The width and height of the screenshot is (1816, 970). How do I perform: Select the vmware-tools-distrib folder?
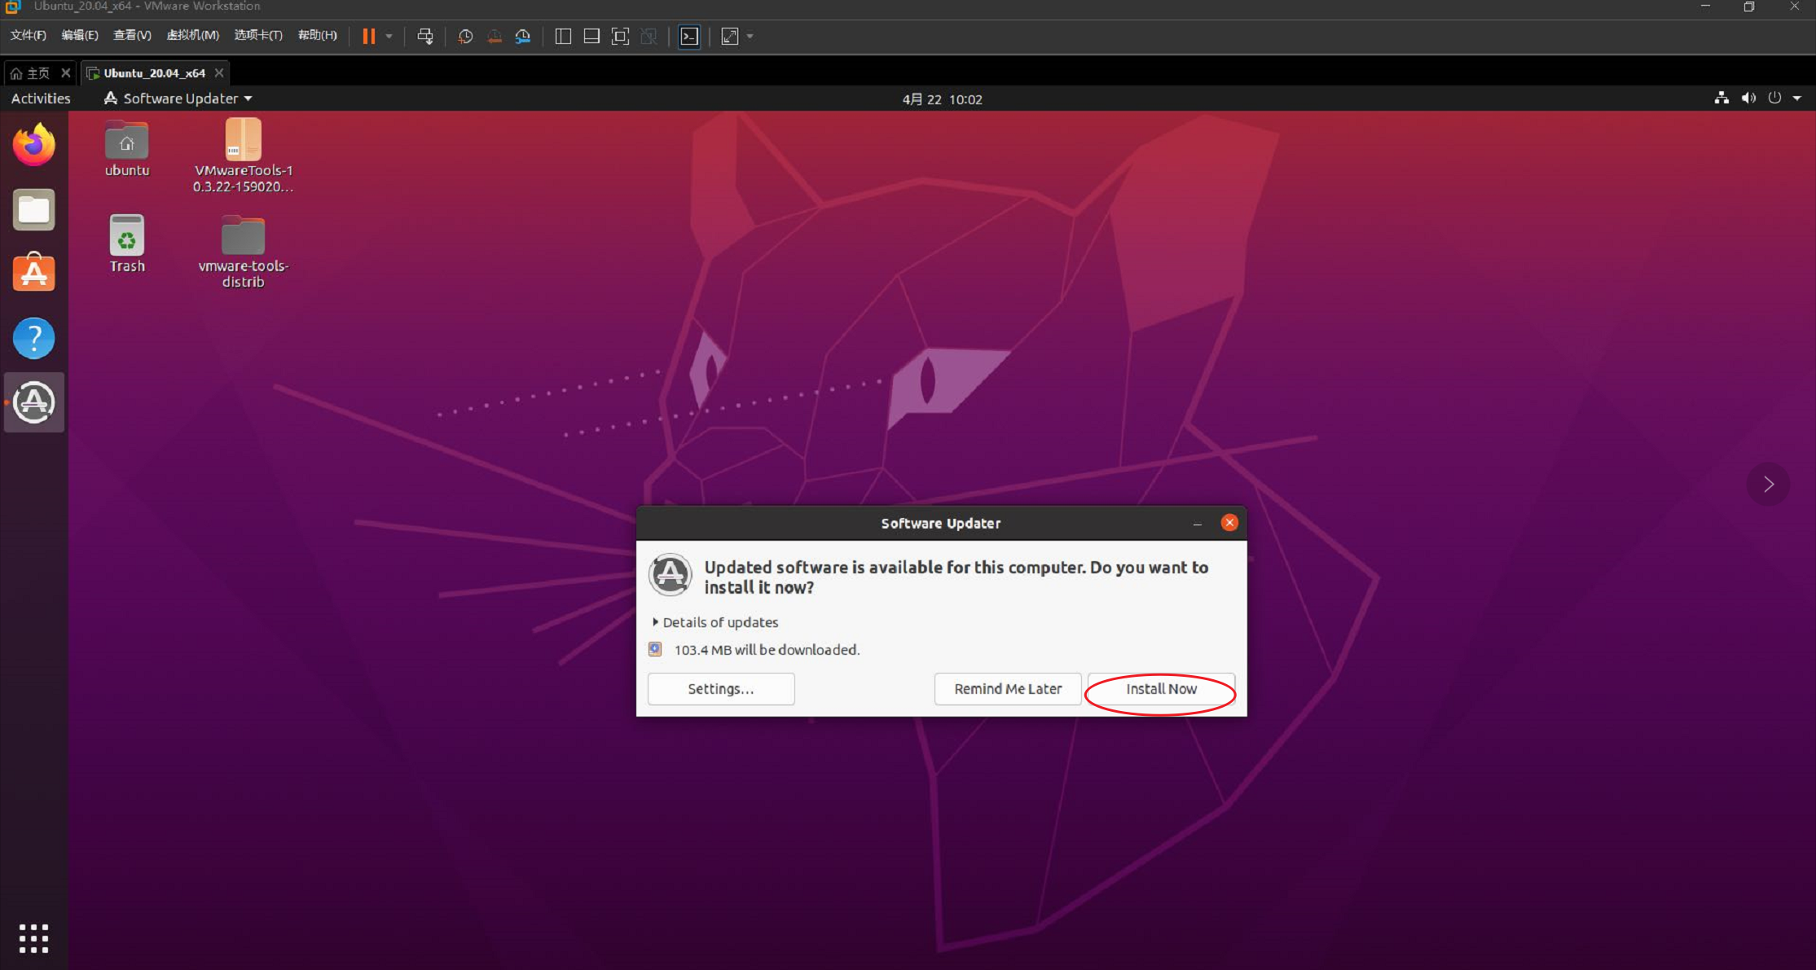point(243,251)
